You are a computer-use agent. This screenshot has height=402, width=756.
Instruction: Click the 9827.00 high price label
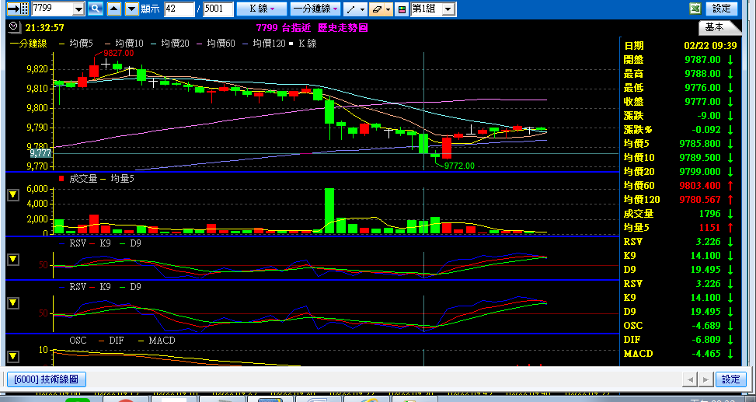[118, 53]
